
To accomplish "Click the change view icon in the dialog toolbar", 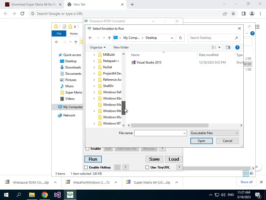I will (x=214, y=47).
